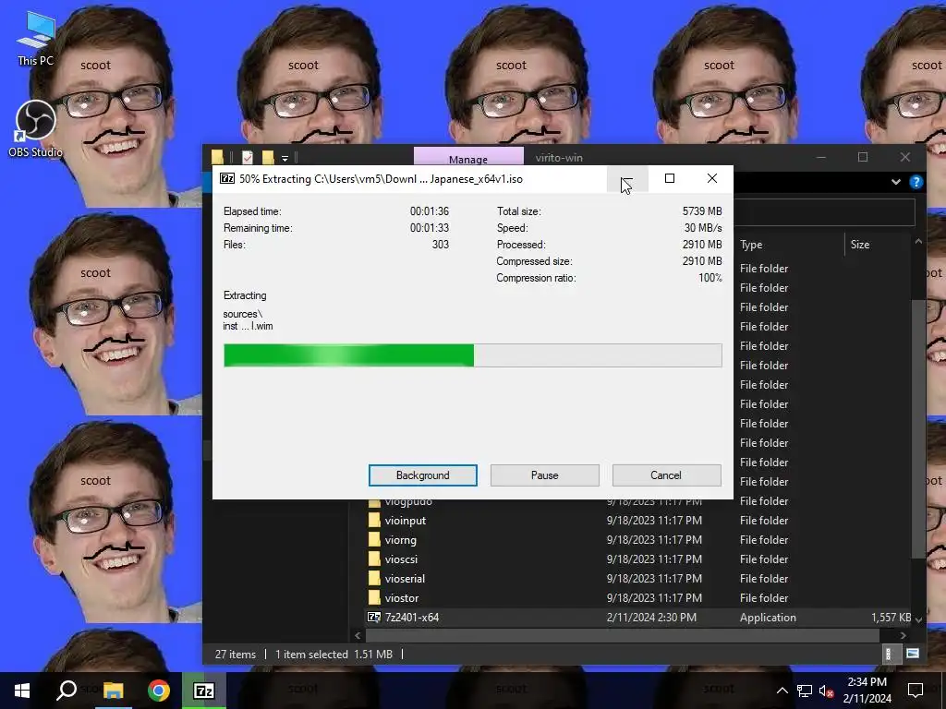Click the 7z icon in extraction dialog title
Screen dimensions: 946x709
point(227,178)
